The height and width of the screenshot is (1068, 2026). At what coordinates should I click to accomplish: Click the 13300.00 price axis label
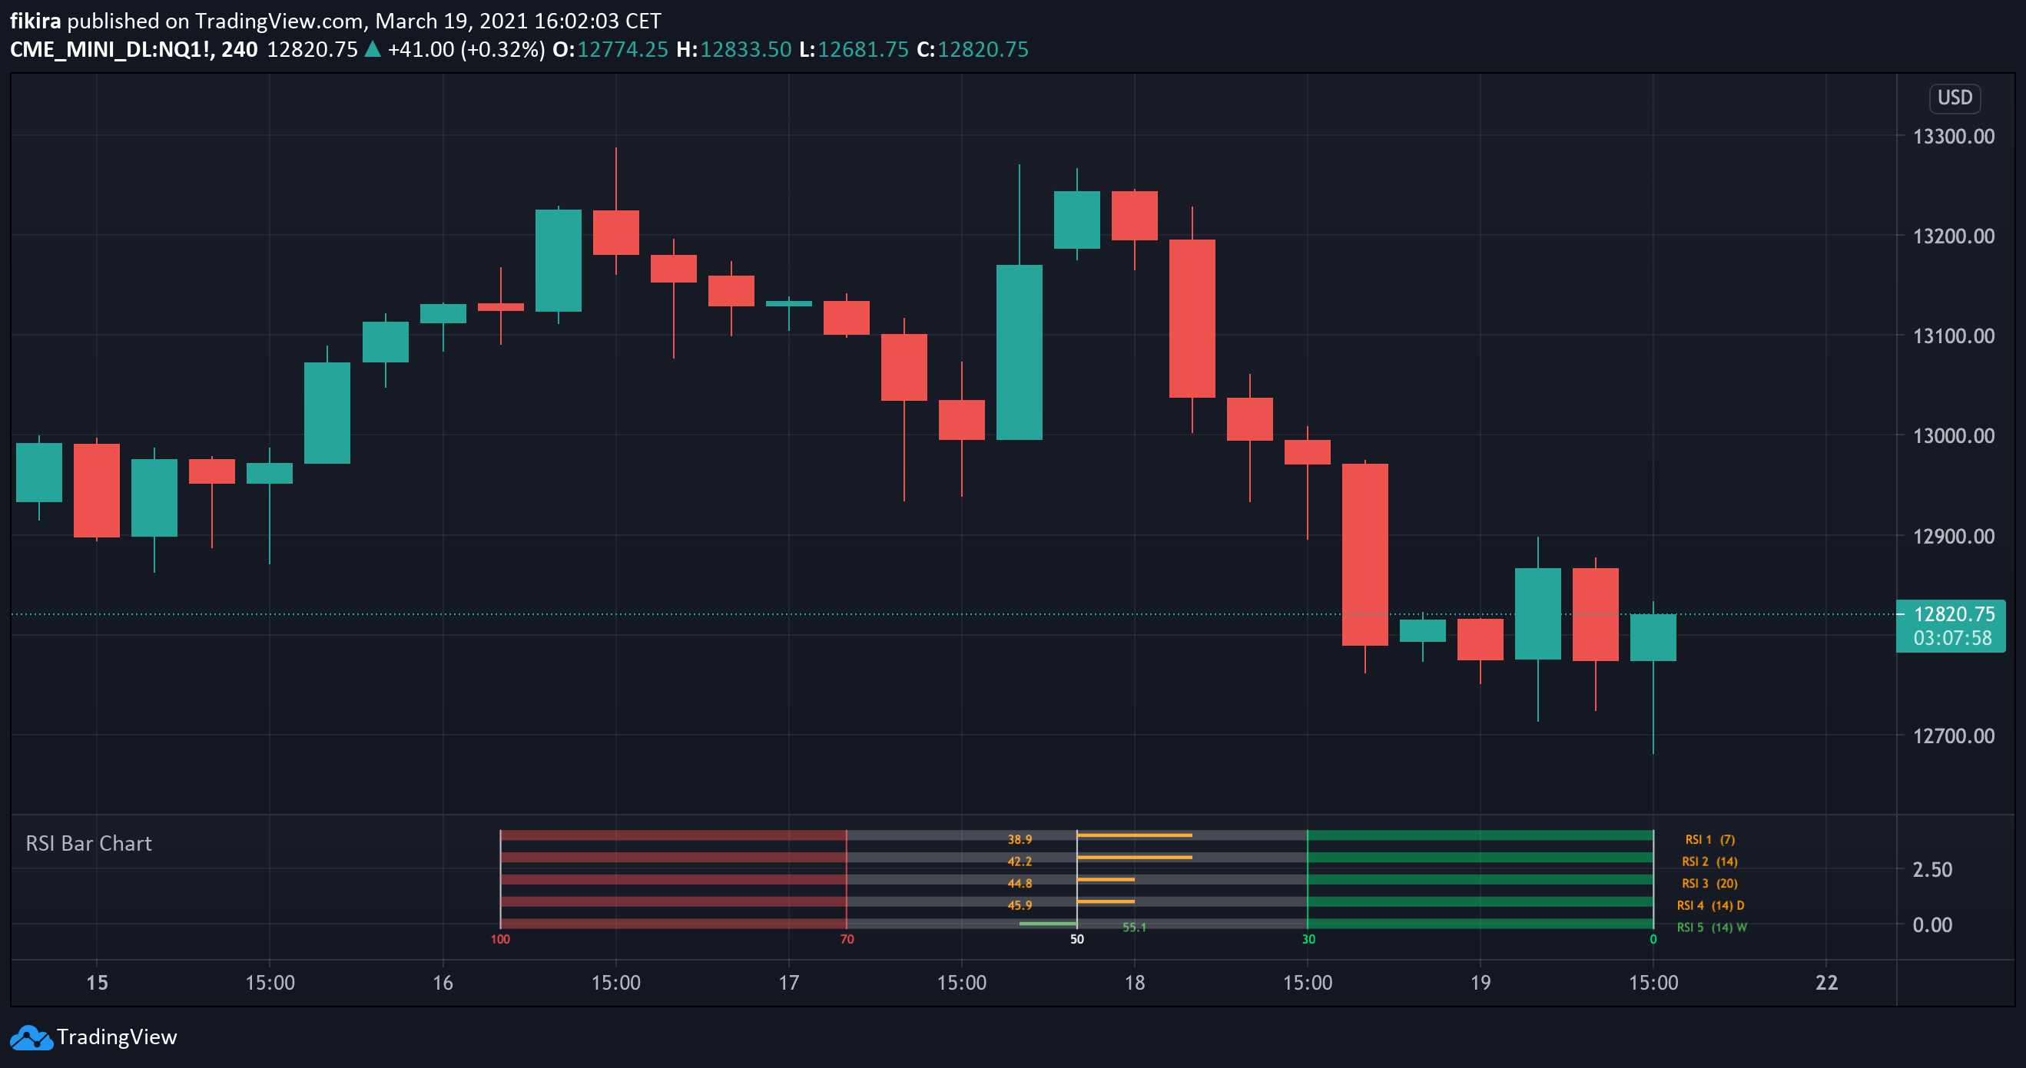pos(1954,137)
